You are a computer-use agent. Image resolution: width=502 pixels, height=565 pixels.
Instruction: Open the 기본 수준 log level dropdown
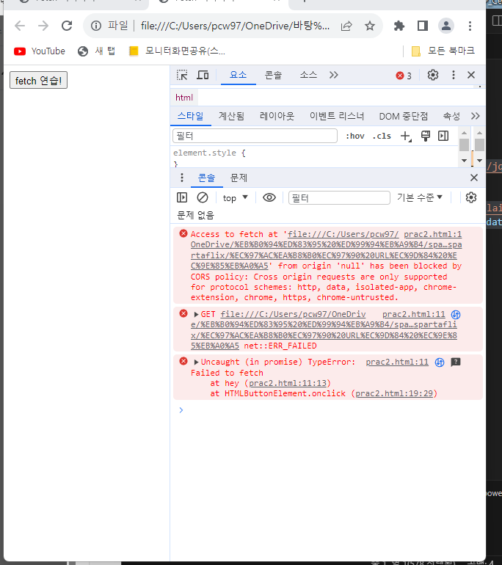pos(420,197)
